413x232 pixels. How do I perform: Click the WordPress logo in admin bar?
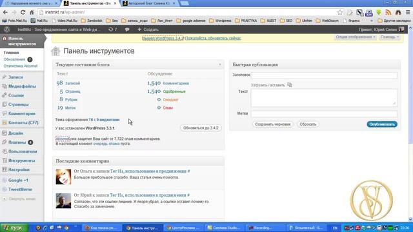pyautogui.click(x=7, y=30)
